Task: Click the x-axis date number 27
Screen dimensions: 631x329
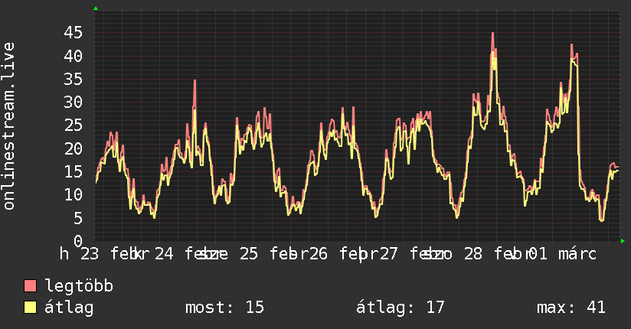Action: tap(388, 254)
